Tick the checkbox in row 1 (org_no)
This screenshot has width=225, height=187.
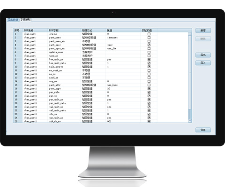point(149,34)
